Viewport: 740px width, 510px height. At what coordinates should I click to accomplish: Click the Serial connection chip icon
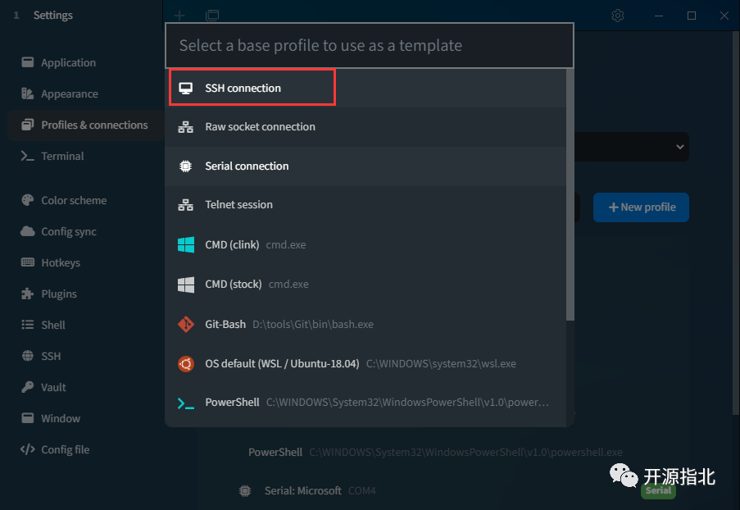tap(186, 166)
